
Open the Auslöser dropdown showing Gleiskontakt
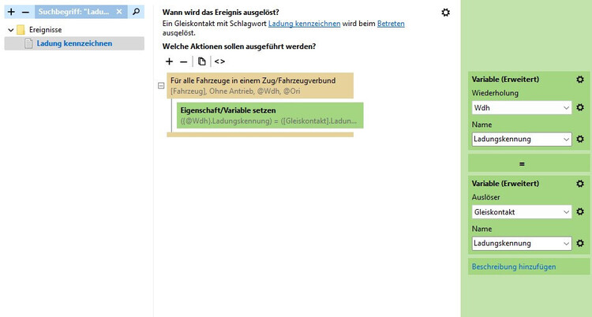[x=521, y=212]
